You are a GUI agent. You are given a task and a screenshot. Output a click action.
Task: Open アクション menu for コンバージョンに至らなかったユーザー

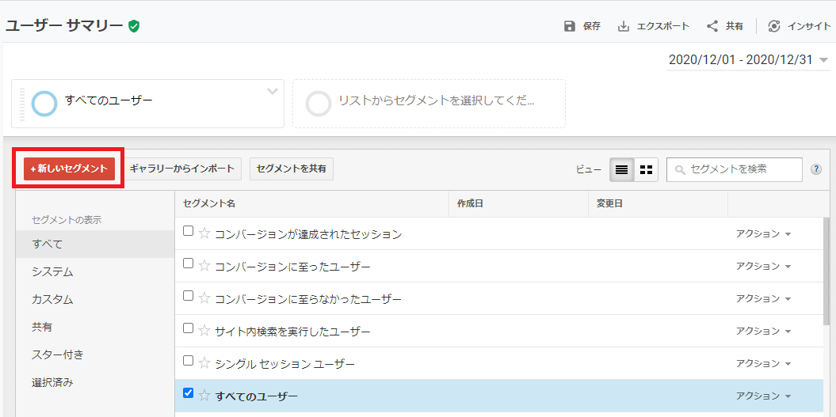(x=763, y=299)
